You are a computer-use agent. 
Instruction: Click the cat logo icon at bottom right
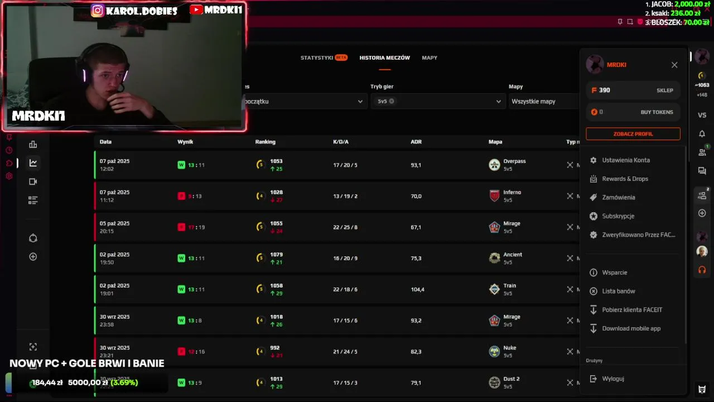(x=702, y=389)
